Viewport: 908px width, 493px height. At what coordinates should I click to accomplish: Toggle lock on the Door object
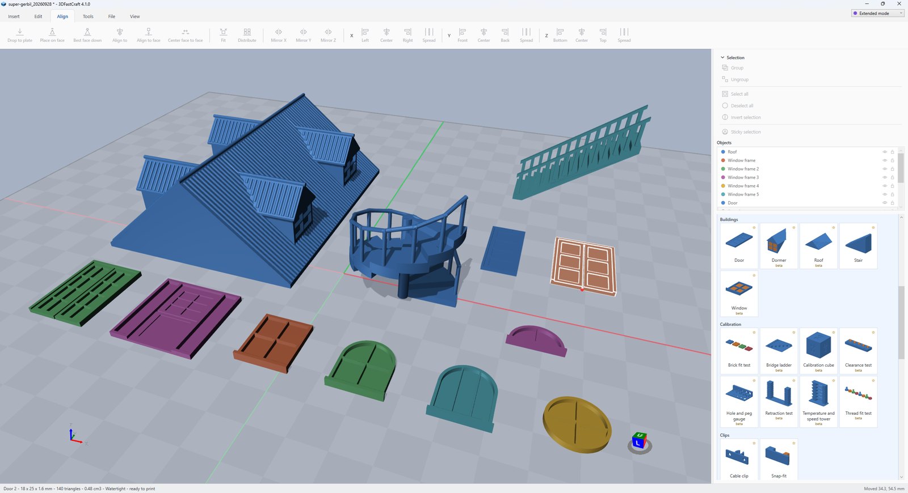pos(892,203)
